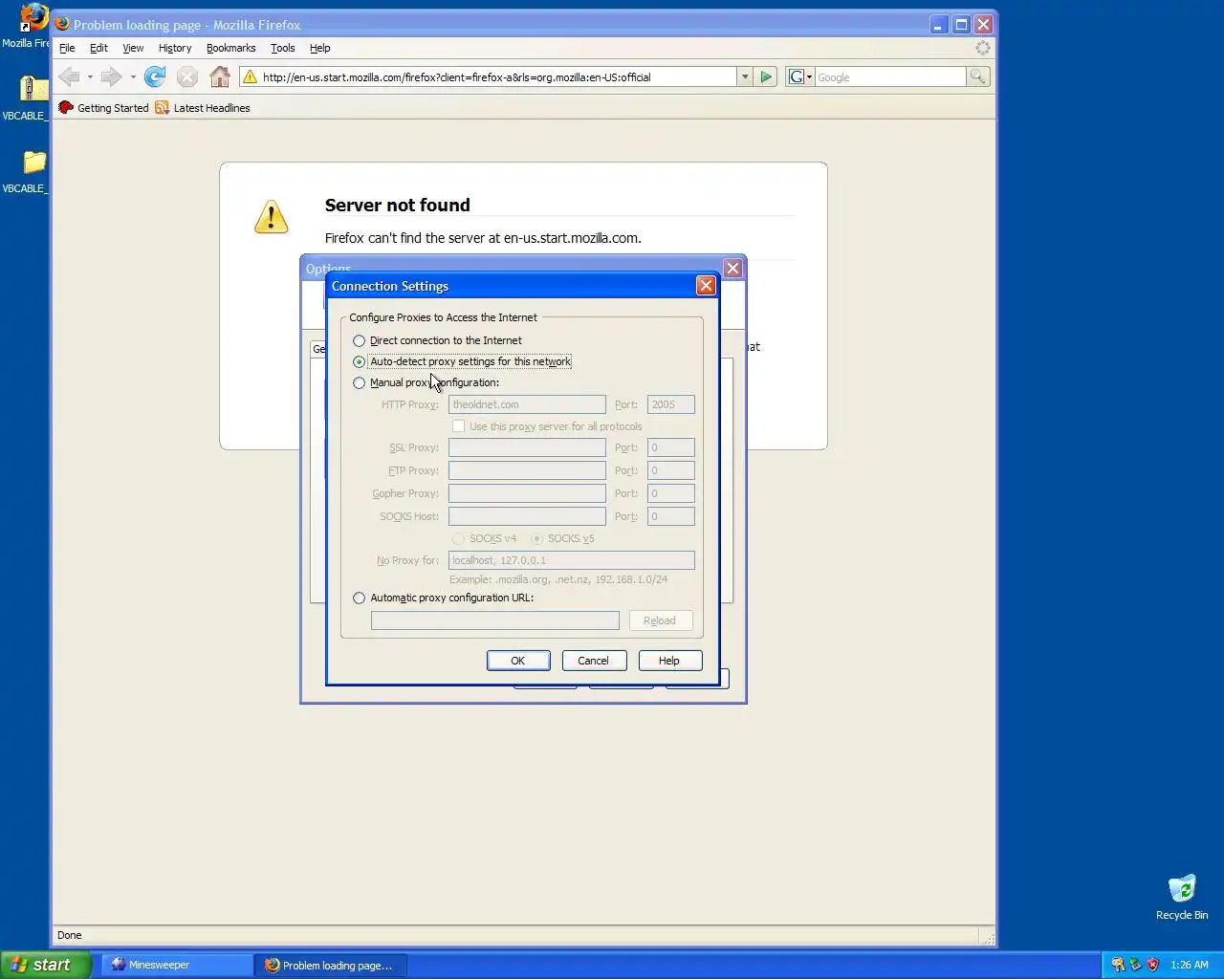
Task: Click the No Proxy for field
Action: (571, 560)
